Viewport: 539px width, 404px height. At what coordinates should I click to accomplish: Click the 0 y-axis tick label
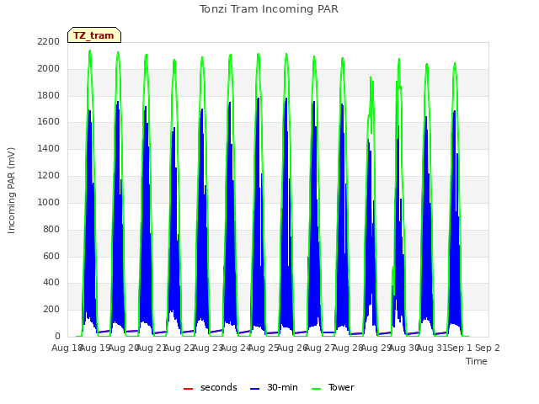pos(57,336)
